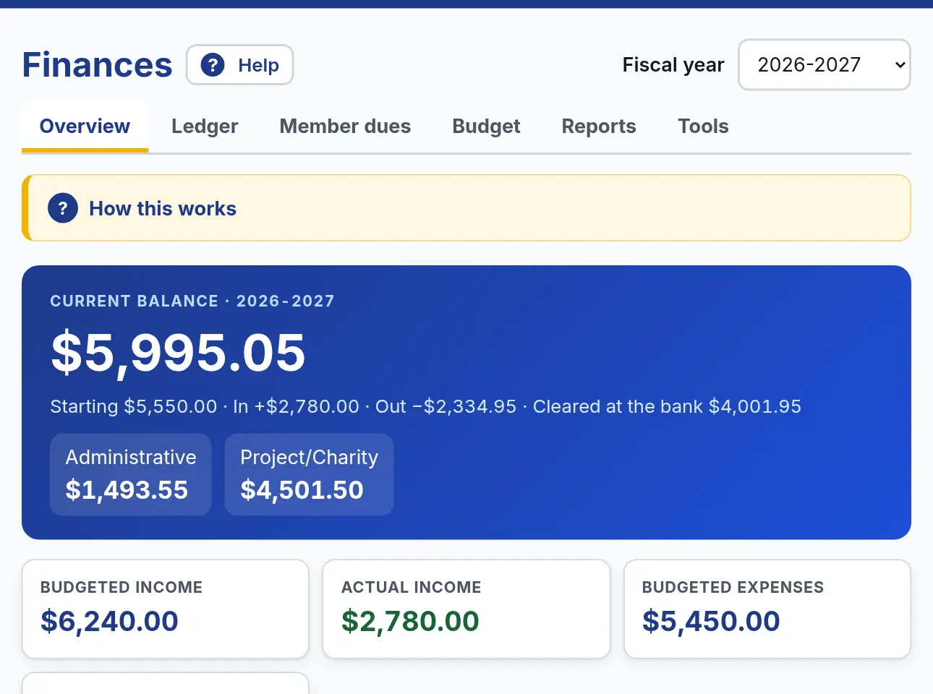Click the question mark icon beside Help
Viewport: 933px width, 694px height.
[x=213, y=65]
